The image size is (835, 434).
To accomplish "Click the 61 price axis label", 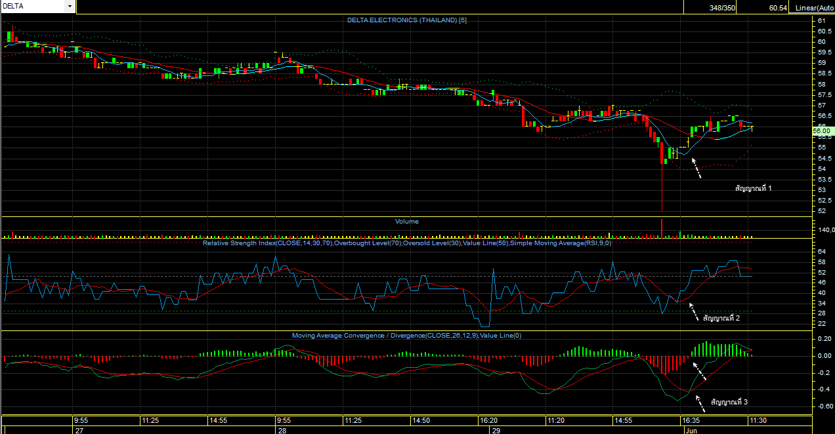I will click(822, 20).
